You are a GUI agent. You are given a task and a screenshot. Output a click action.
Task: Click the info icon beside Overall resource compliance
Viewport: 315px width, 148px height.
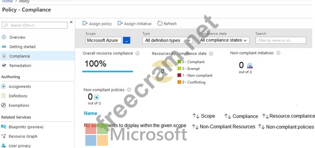point(137,53)
